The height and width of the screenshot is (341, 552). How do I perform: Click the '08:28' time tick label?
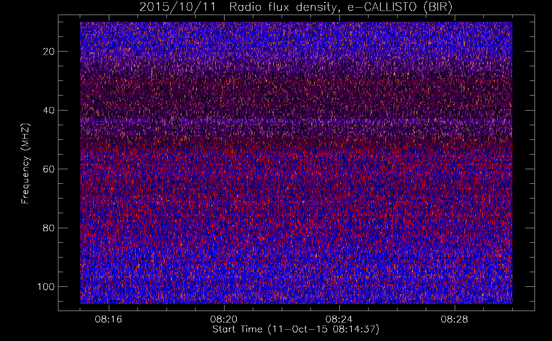[x=455, y=320]
